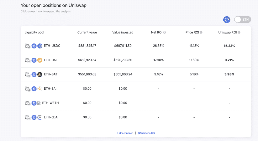Expand the ETH-USDC pool row
This screenshot has width=258, height=141.
coord(136,46)
